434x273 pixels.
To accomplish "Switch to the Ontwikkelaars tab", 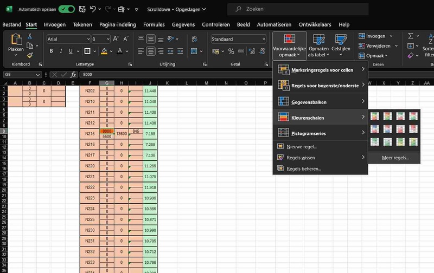I will point(315,24).
